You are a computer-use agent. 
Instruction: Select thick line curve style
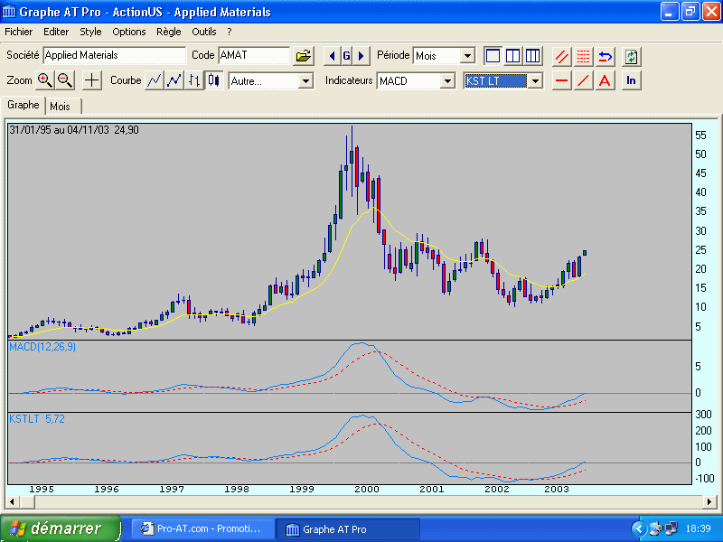tap(174, 80)
